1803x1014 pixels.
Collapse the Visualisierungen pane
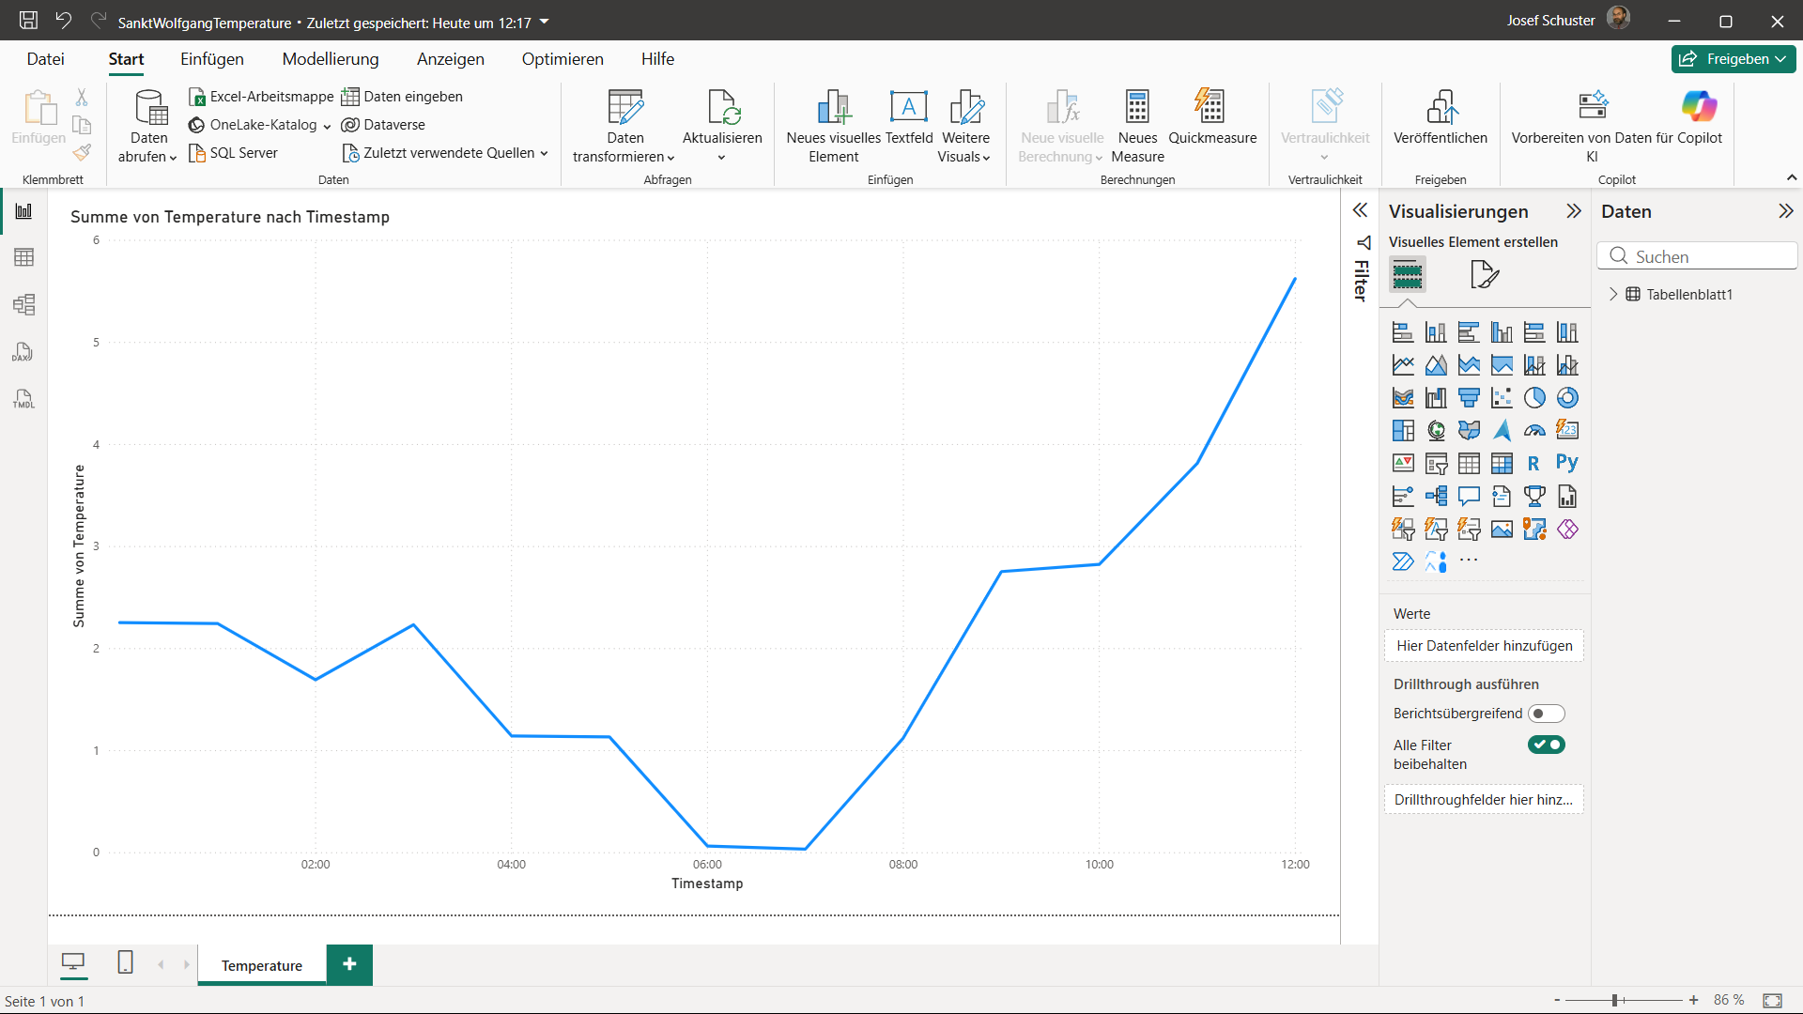point(1574,211)
